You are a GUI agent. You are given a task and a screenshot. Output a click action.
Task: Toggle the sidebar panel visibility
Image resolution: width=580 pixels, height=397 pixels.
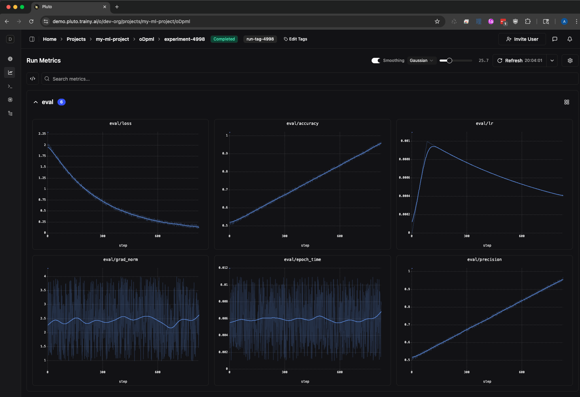(x=32, y=39)
